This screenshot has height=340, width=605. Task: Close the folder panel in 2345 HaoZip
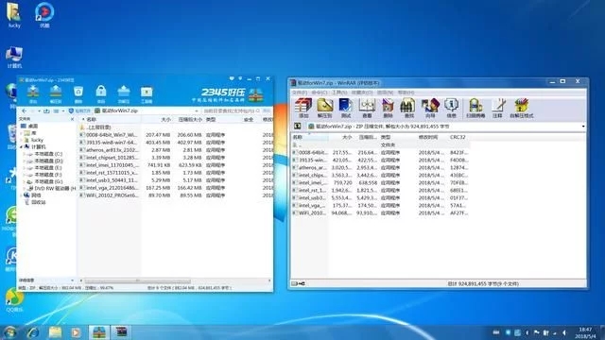pyautogui.click(x=72, y=119)
